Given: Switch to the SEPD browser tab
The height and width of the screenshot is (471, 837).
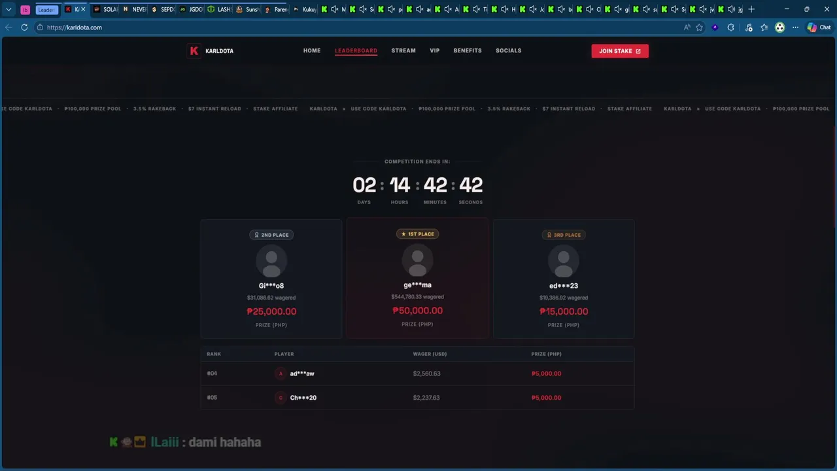Looking at the screenshot, I should click(x=163, y=9).
